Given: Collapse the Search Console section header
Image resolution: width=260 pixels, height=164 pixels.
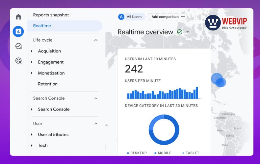Looking at the screenshot, I should [x=96, y=98].
